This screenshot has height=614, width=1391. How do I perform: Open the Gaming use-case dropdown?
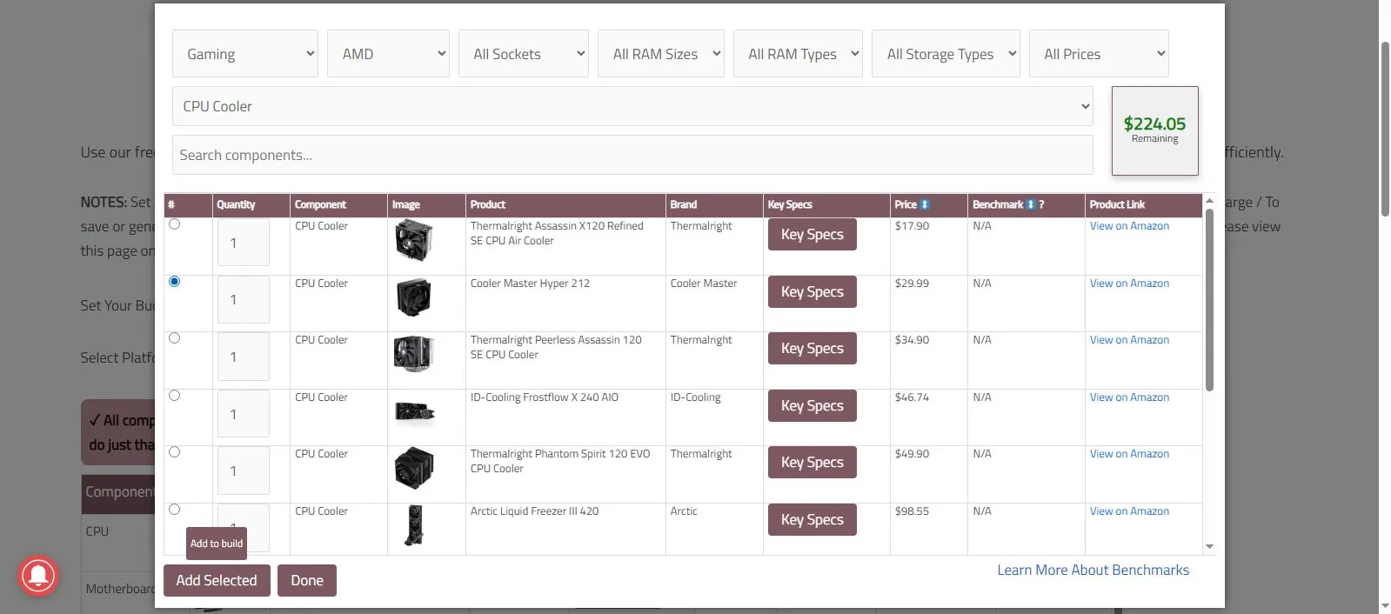pyautogui.click(x=245, y=54)
